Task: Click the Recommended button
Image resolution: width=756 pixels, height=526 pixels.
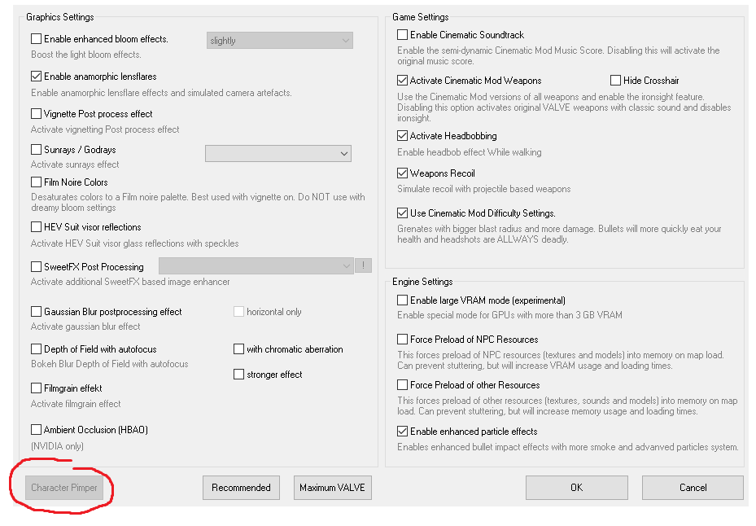Action: (x=241, y=488)
